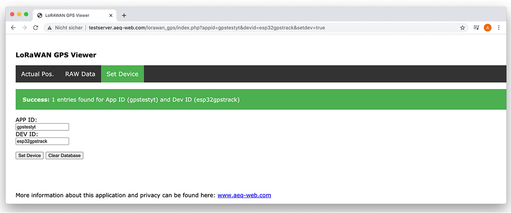Switch to the Actual Pos. tab
This screenshot has width=511, height=213.
(x=37, y=74)
